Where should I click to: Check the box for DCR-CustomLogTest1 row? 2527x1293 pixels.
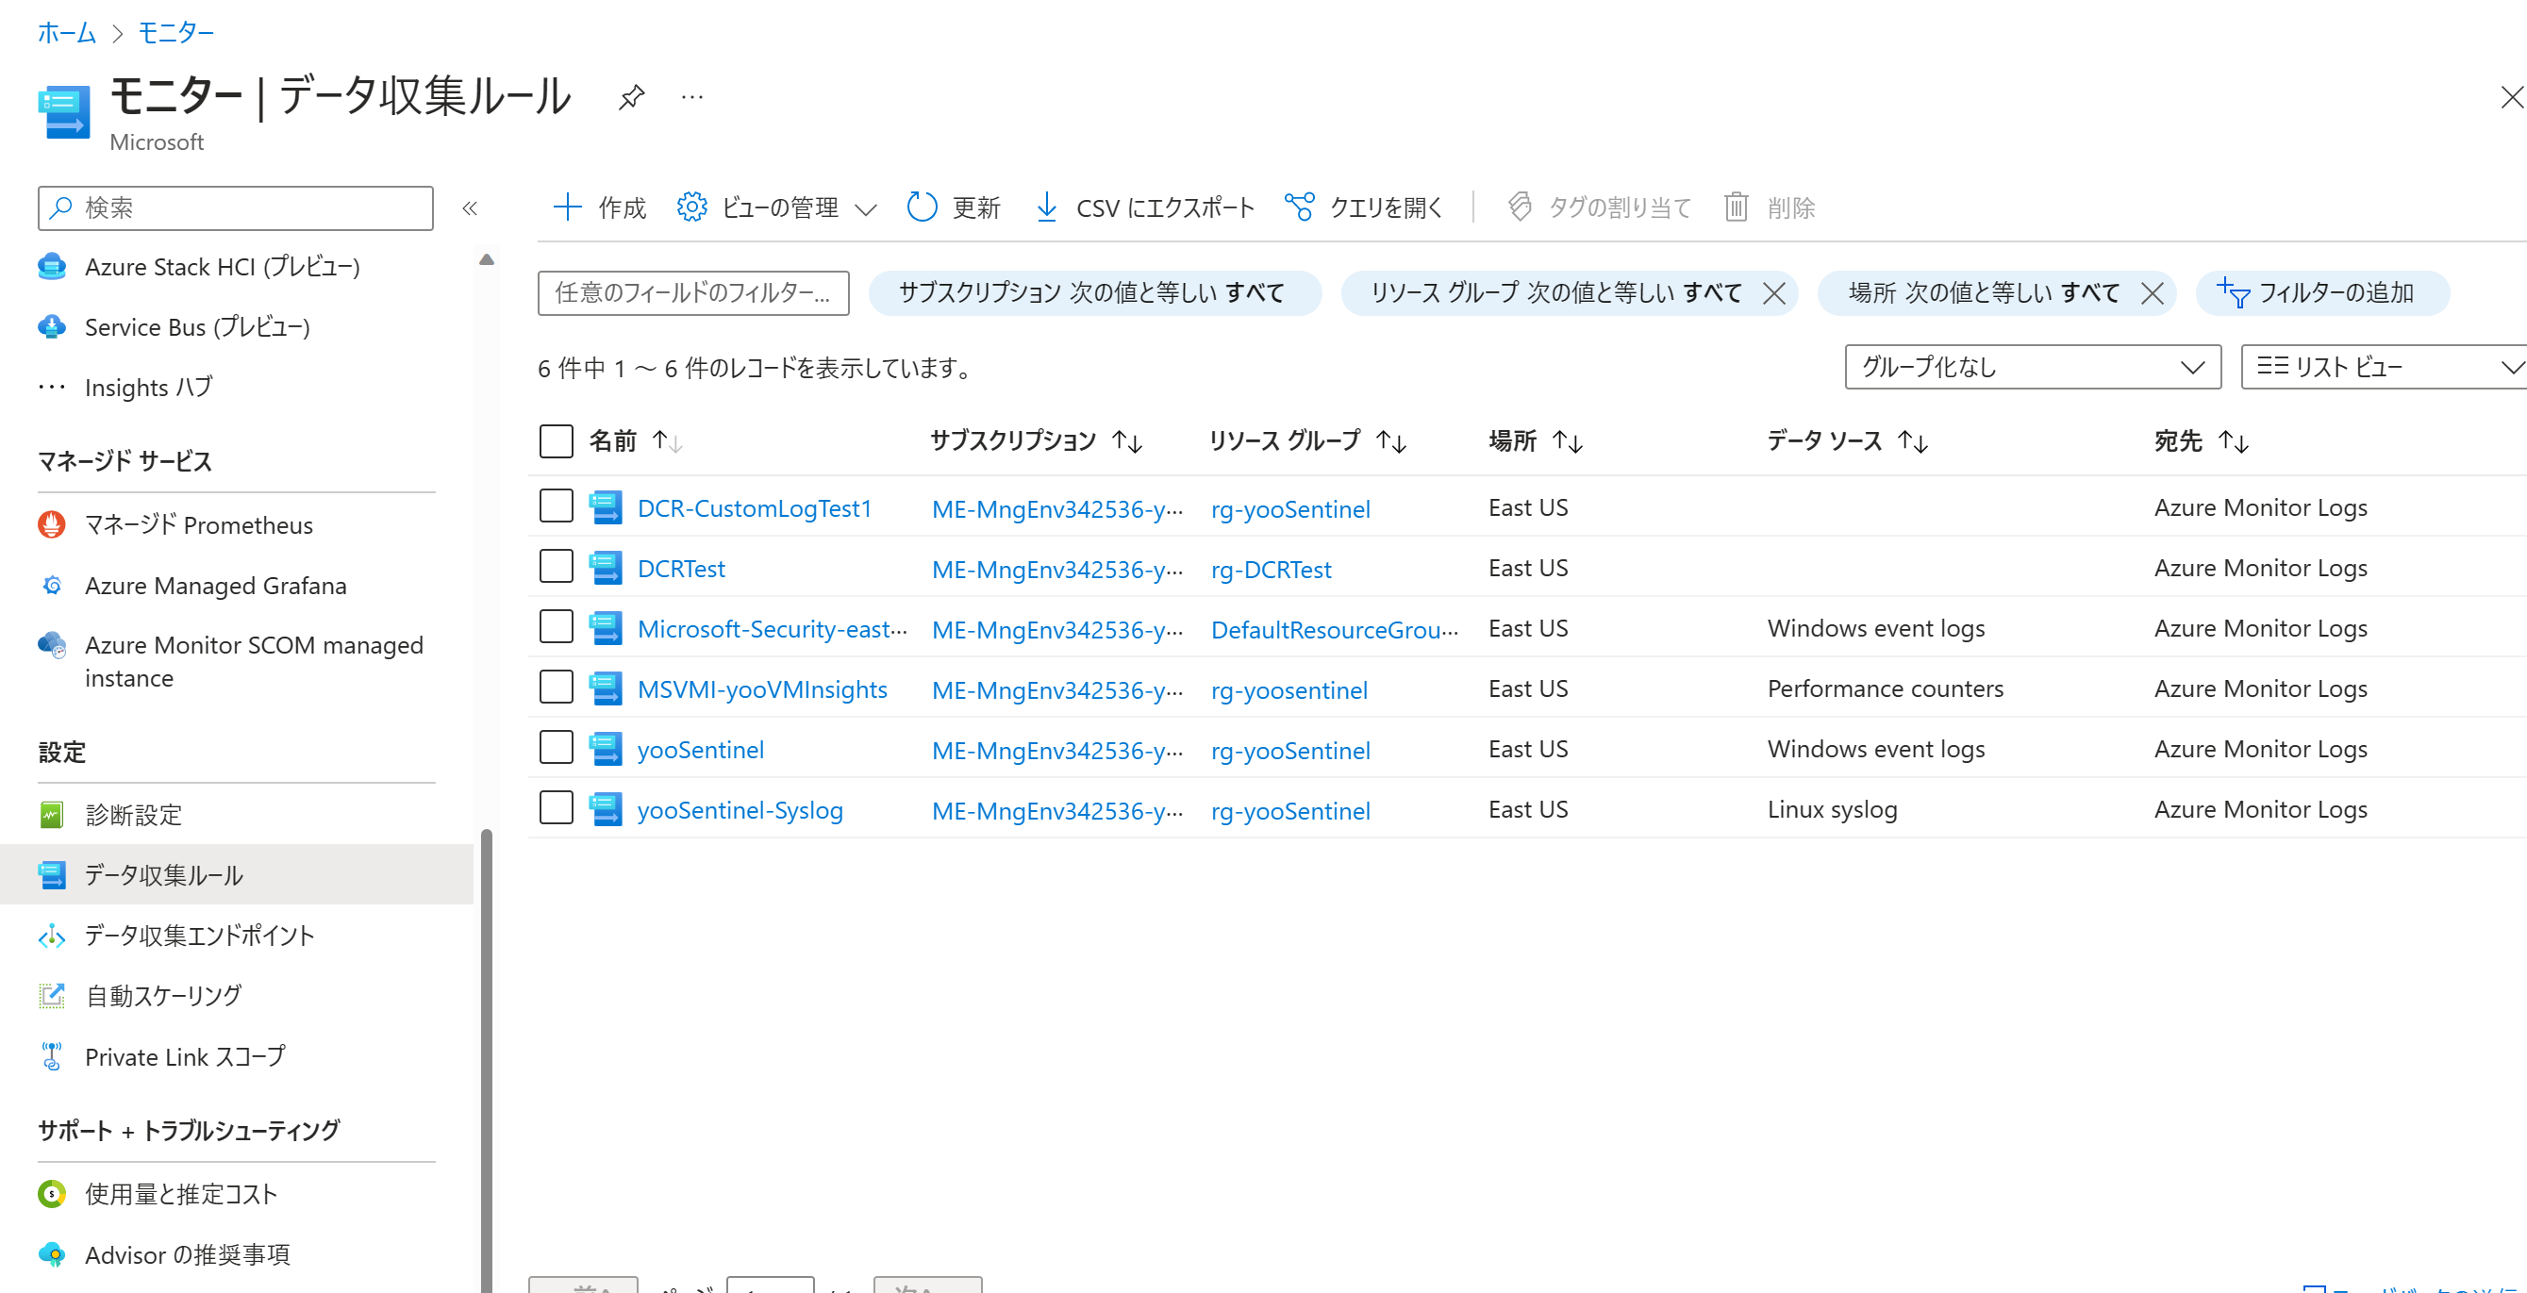557,507
